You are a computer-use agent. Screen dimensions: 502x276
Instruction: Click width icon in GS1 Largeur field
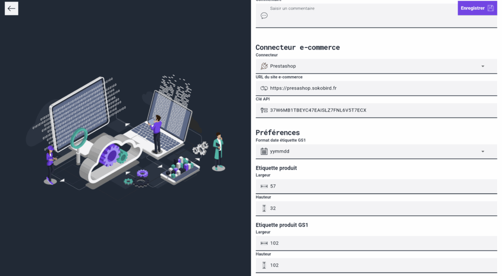click(264, 243)
